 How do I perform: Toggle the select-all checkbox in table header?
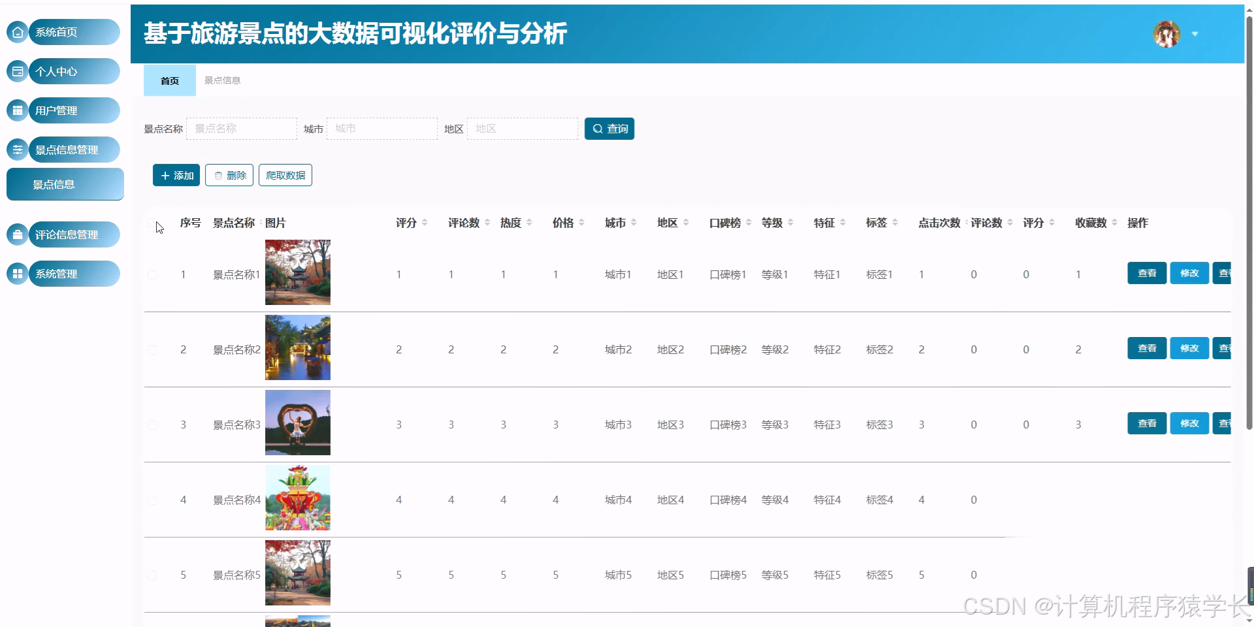(153, 222)
